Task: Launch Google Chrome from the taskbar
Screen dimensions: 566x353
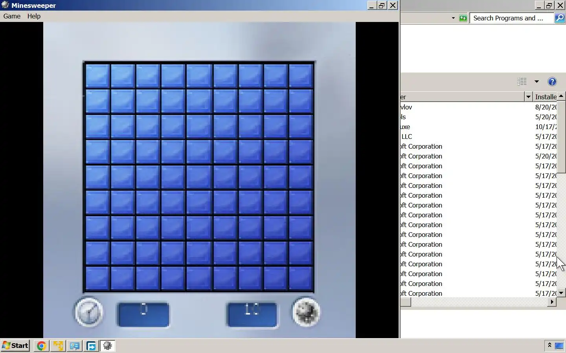Action: 41,346
